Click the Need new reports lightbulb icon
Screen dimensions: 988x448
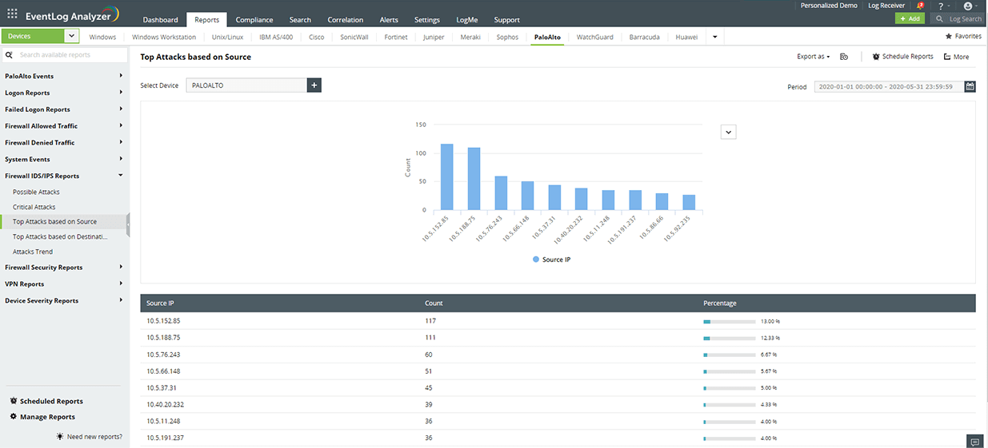click(x=60, y=437)
